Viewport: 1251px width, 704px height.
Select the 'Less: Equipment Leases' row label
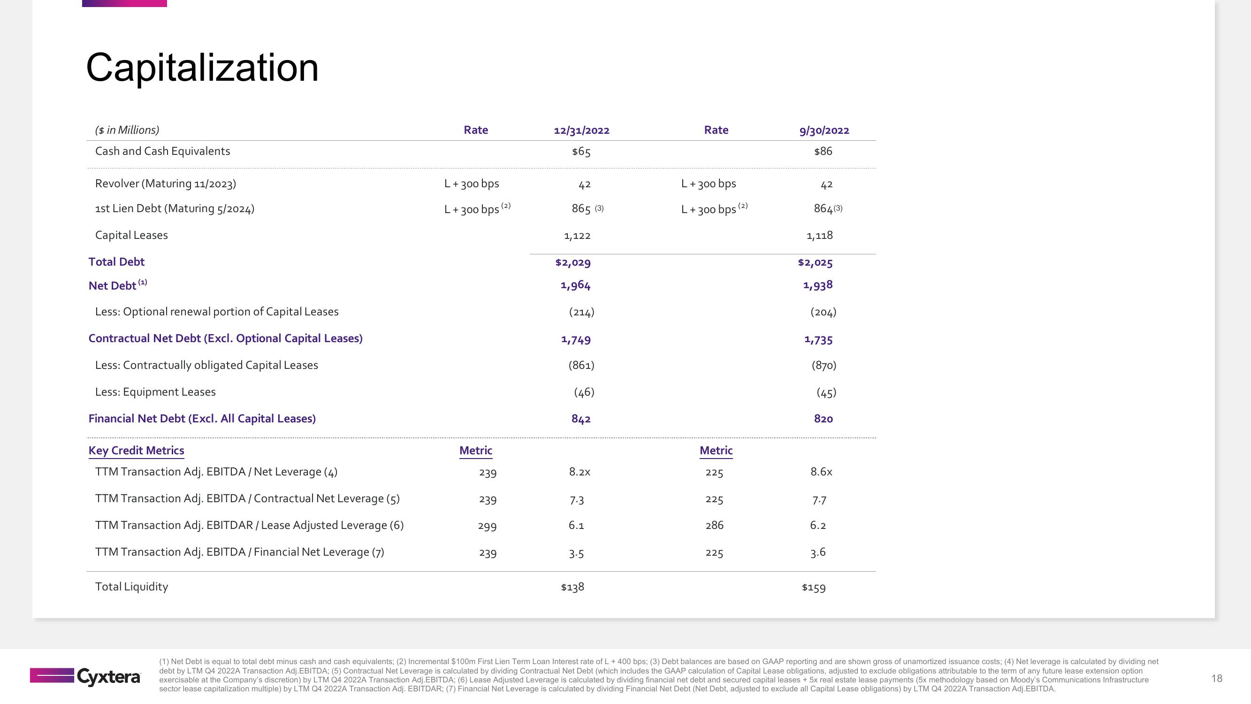pos(155,392)
